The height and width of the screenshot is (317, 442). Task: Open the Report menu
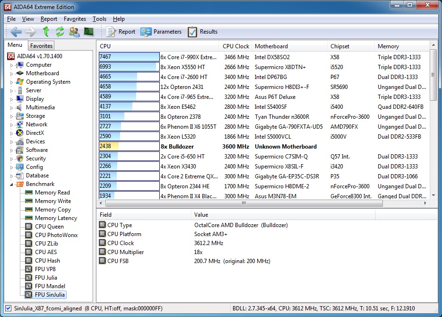[x=49, y=19]
